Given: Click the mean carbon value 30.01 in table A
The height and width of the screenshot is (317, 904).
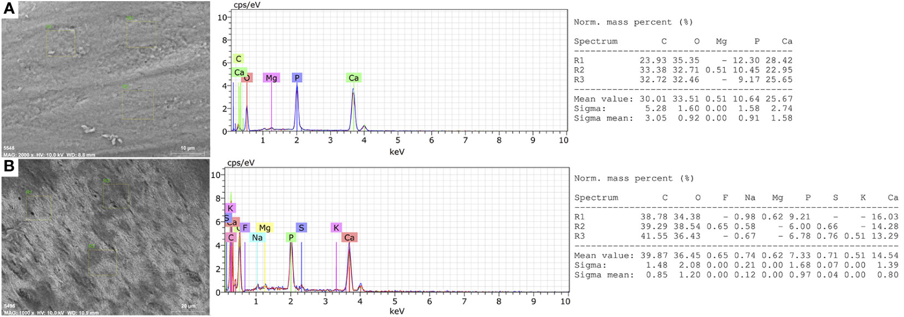Looking at the screenshot, I should point(653,99).
